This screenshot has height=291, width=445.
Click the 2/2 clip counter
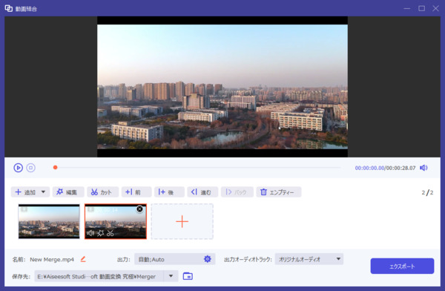[427, 192]
